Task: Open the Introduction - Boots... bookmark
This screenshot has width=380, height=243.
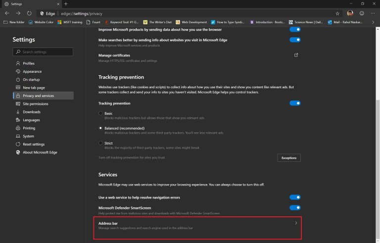Action: [x=267, y=22]
